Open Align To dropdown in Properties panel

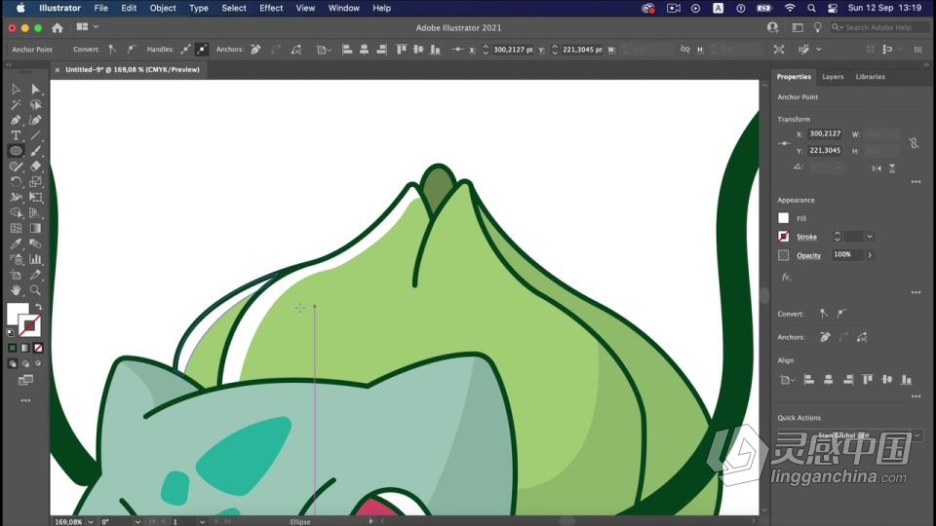(x=788, y=379)
